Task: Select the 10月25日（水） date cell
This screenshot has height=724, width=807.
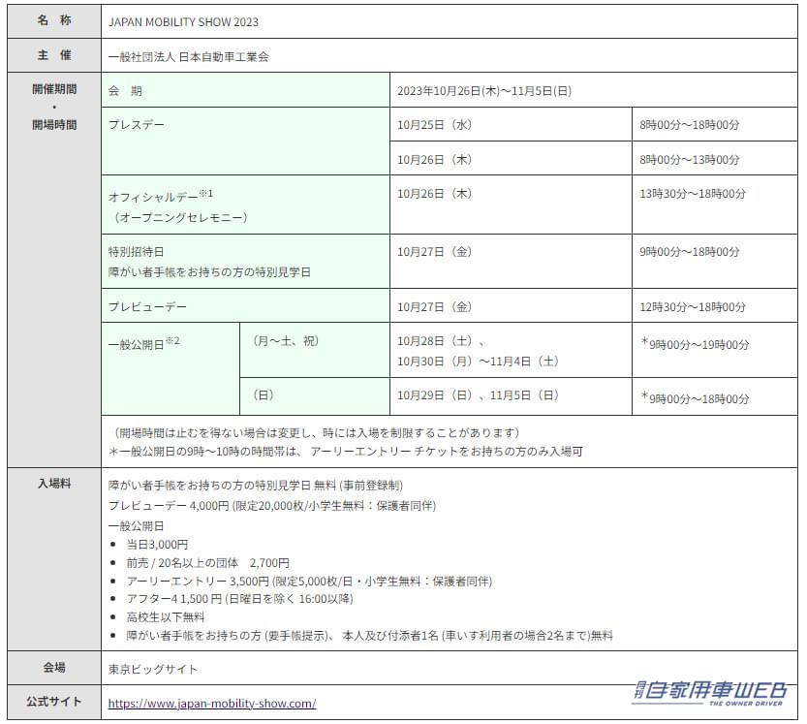Action: (x=435, y=125)
